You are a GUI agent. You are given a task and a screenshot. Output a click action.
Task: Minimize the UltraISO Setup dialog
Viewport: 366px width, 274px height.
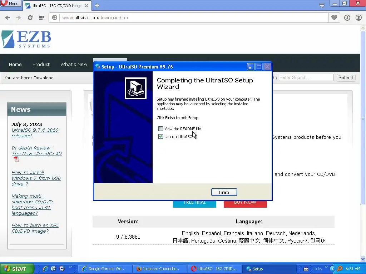click(x=251, y=67)
